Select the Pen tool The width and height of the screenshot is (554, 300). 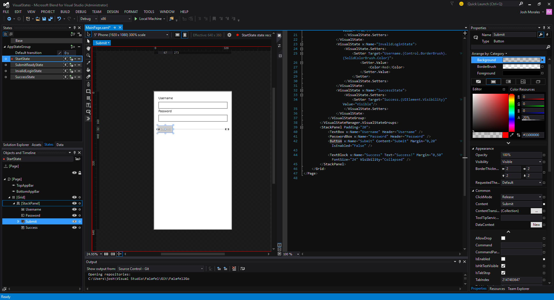(x=88, y=84)
